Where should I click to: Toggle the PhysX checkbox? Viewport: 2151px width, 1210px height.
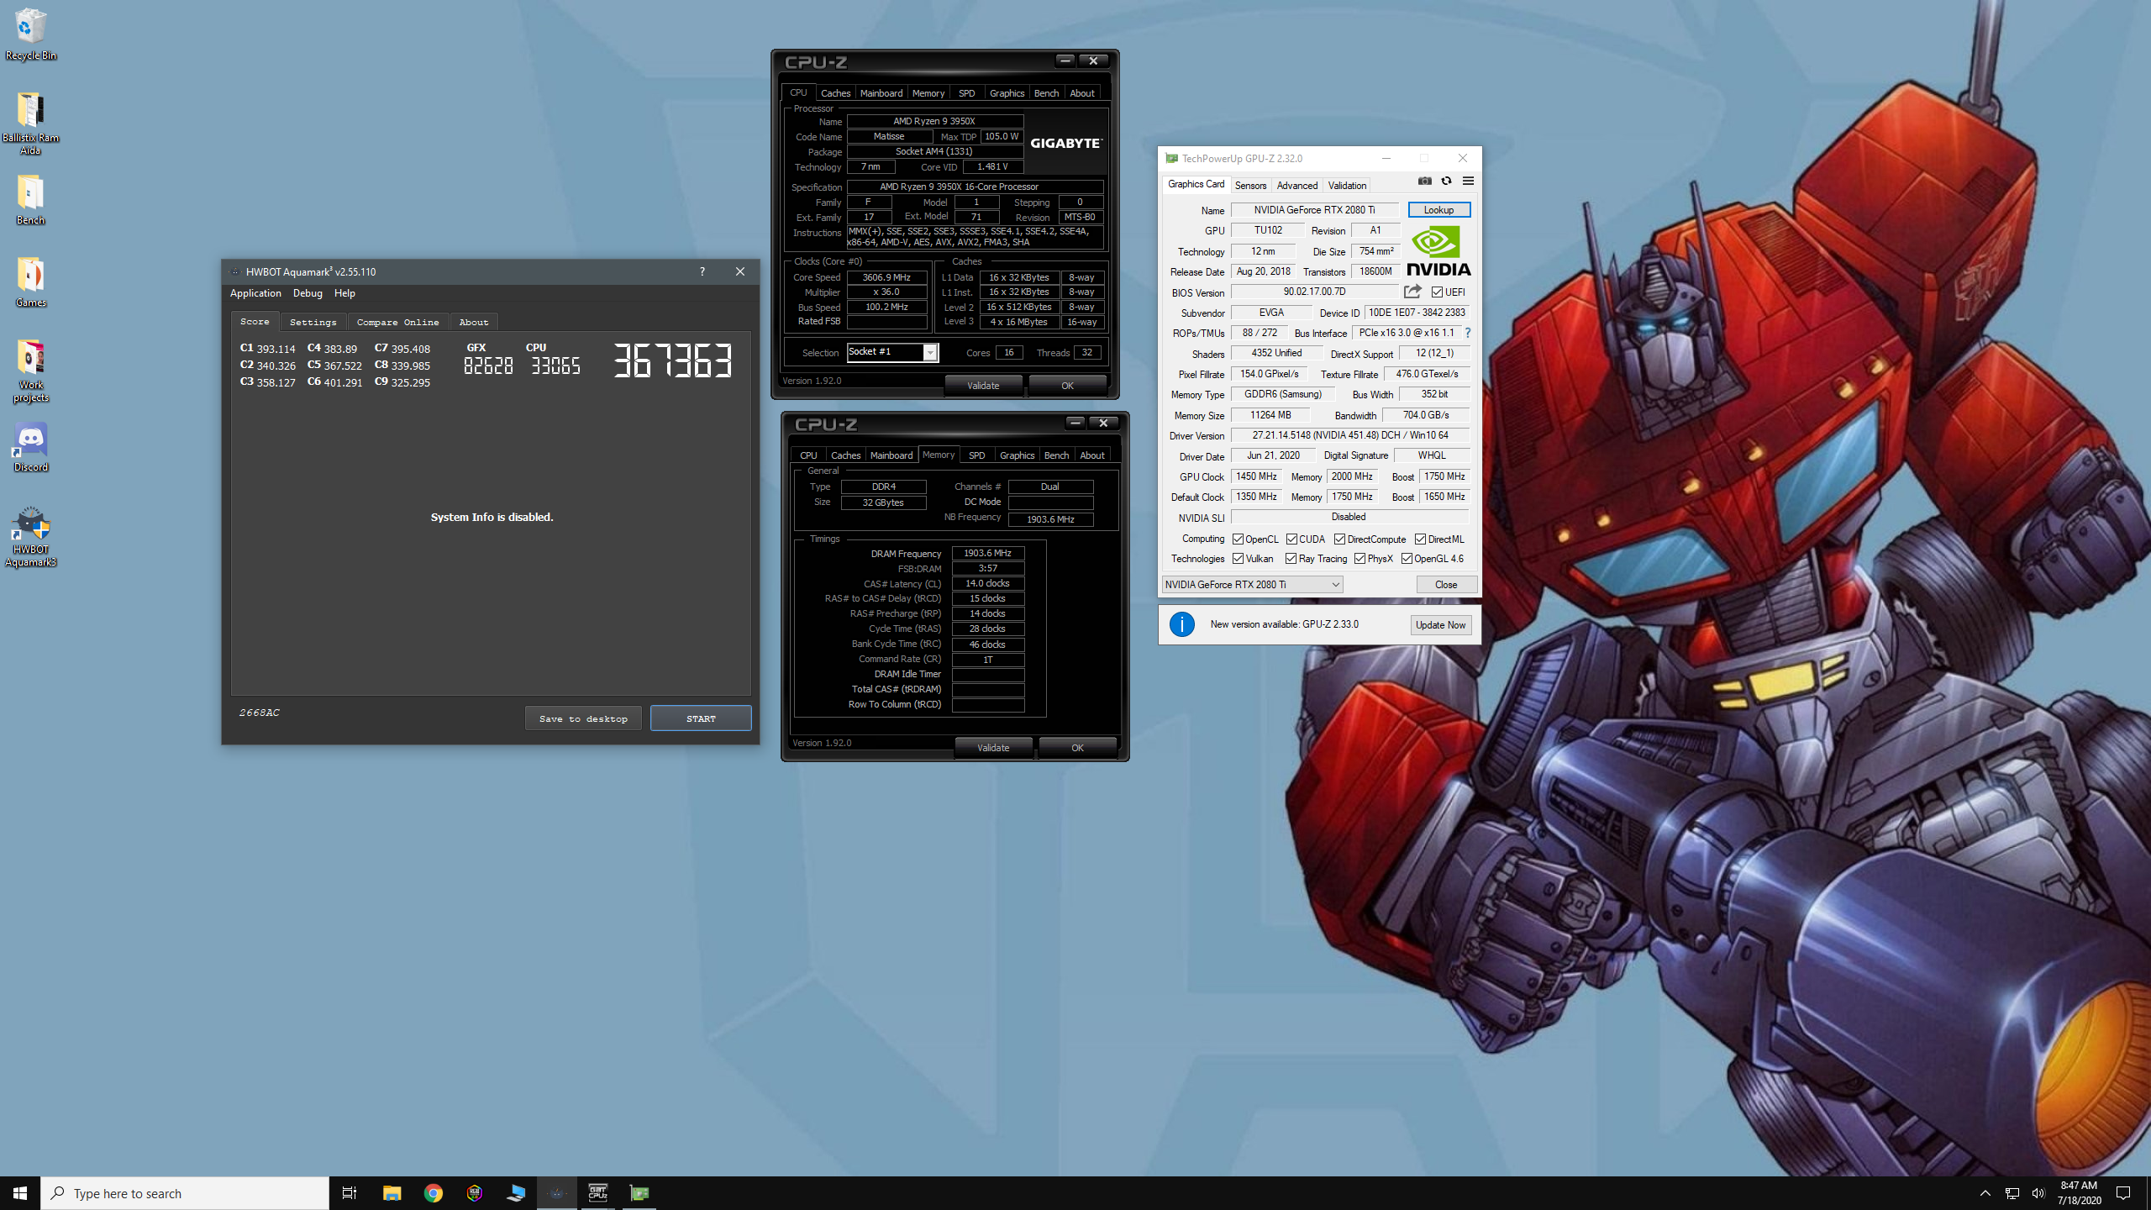click(x=1359, y=559)
